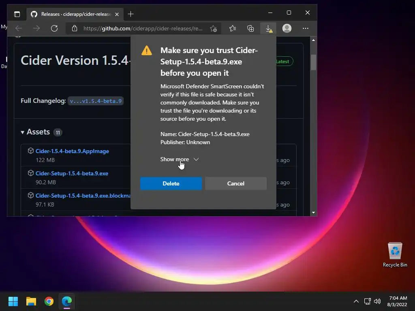
Task: Select the GitHub Releases browser tab
Action: pyautogui.click(x=75, y=14)
